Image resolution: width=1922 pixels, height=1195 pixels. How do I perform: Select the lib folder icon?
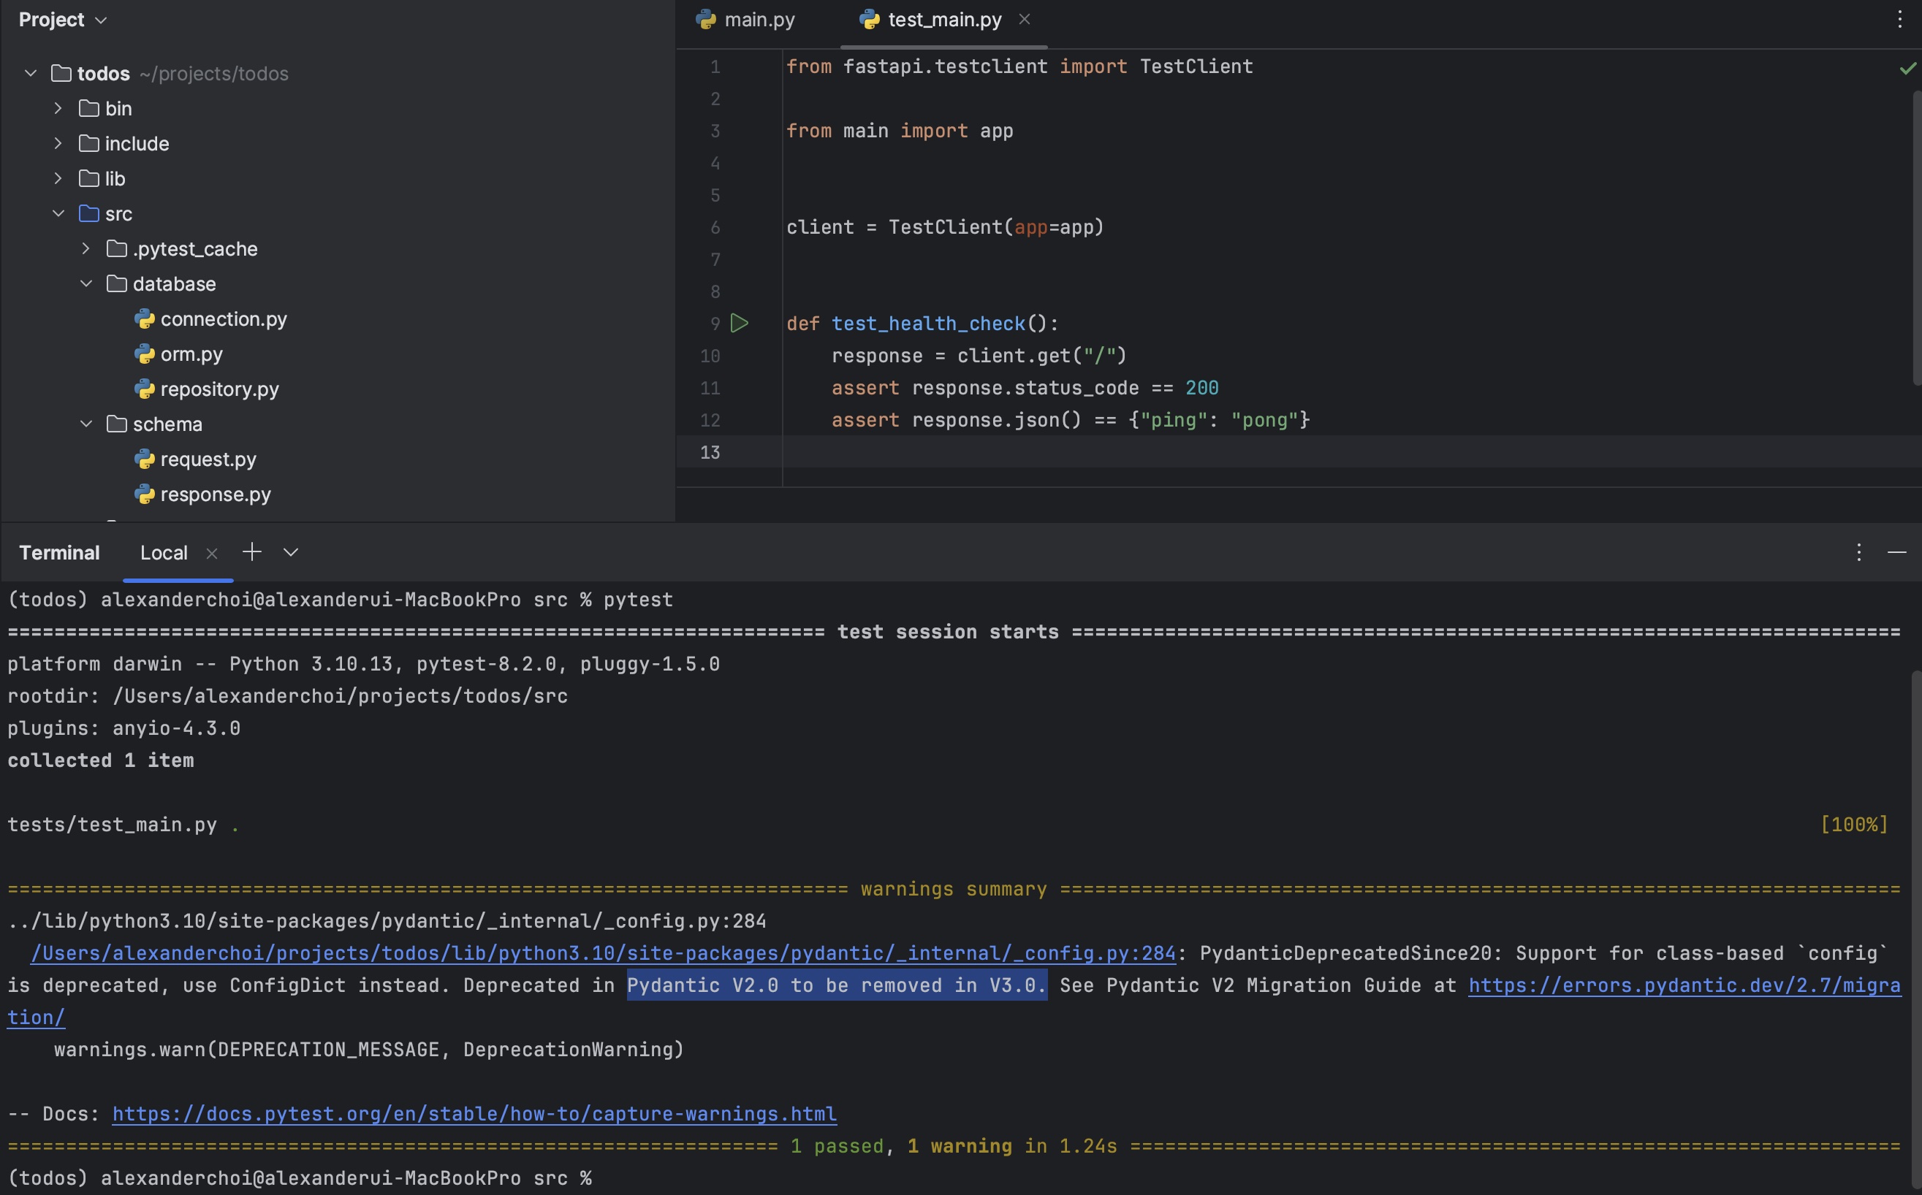click(x=88, y=179)
